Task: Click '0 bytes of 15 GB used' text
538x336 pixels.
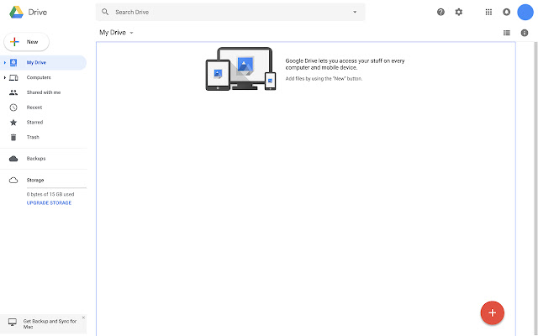Action: [50, 194]
